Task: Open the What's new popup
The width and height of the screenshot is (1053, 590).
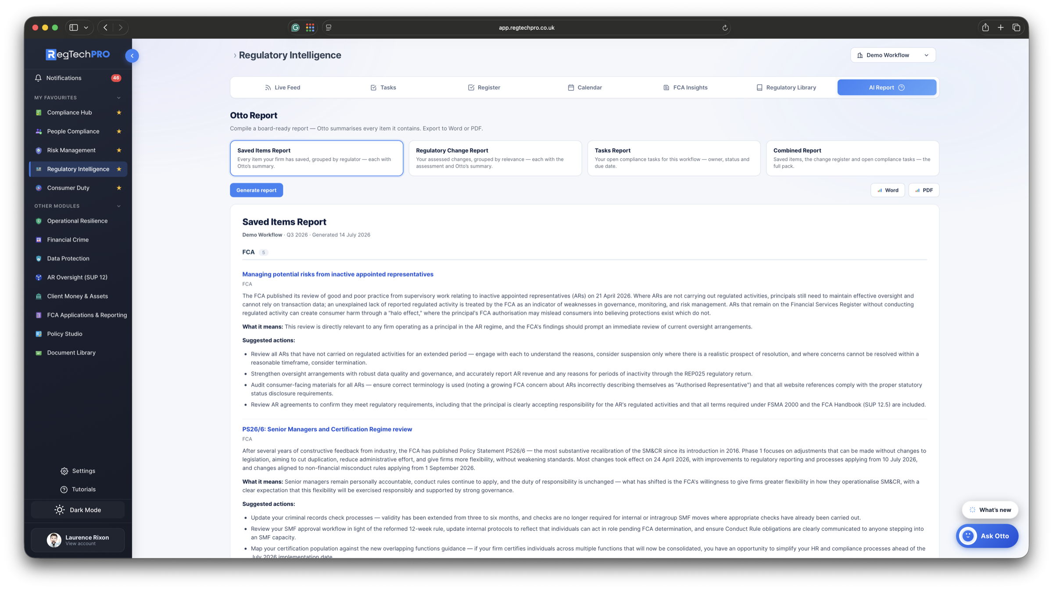Action: click(990, 510)
